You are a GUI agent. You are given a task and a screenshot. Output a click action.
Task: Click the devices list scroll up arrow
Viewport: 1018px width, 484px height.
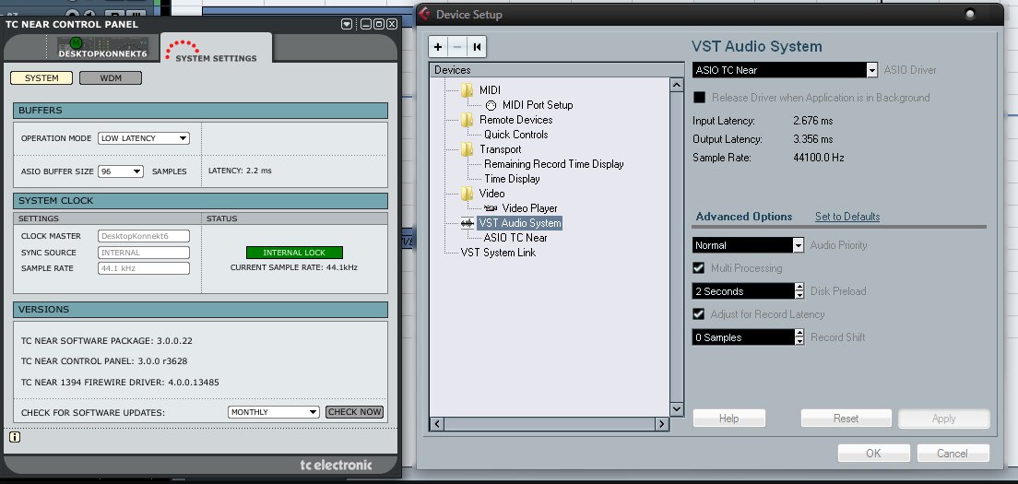677,85
